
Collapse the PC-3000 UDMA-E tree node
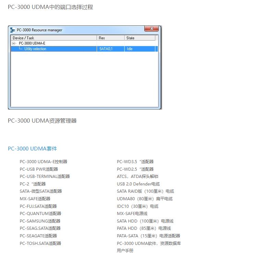[14, 43]
